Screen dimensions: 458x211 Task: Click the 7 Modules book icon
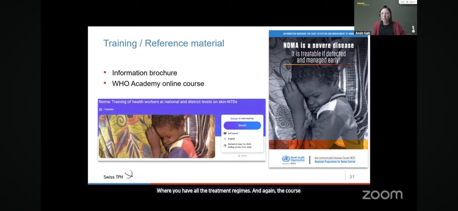(x=100, y=109)
